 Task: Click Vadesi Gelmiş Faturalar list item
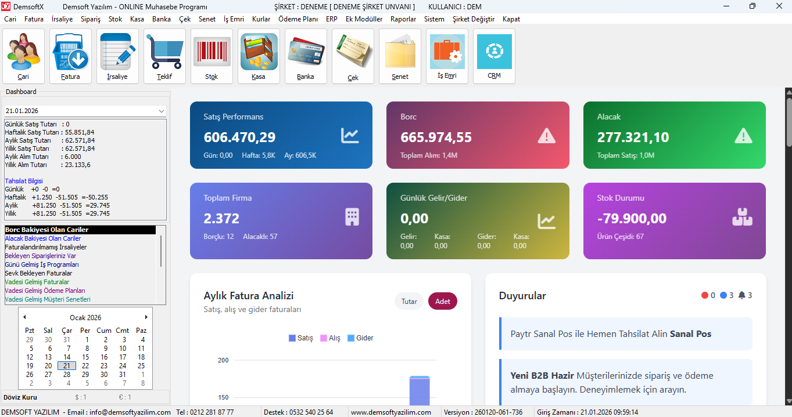(x=37, y=282)
